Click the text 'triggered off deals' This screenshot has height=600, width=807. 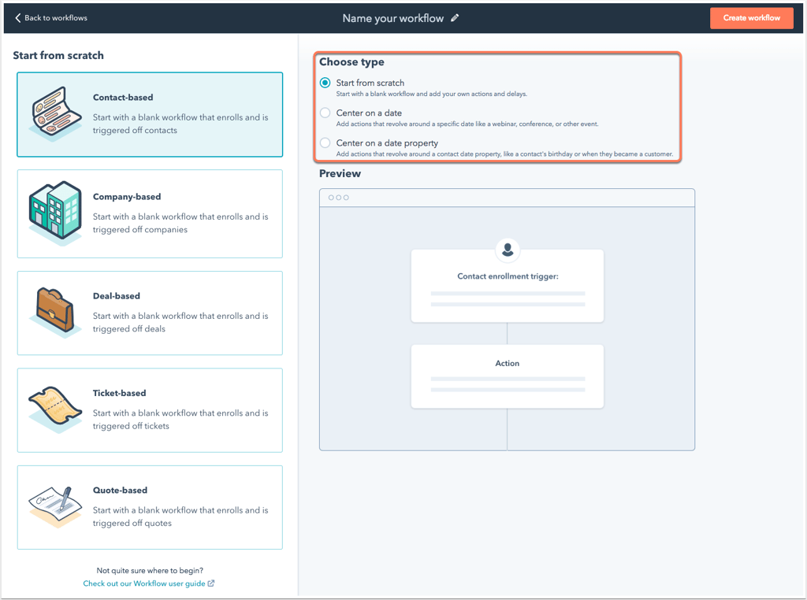(x=129, y=329)
